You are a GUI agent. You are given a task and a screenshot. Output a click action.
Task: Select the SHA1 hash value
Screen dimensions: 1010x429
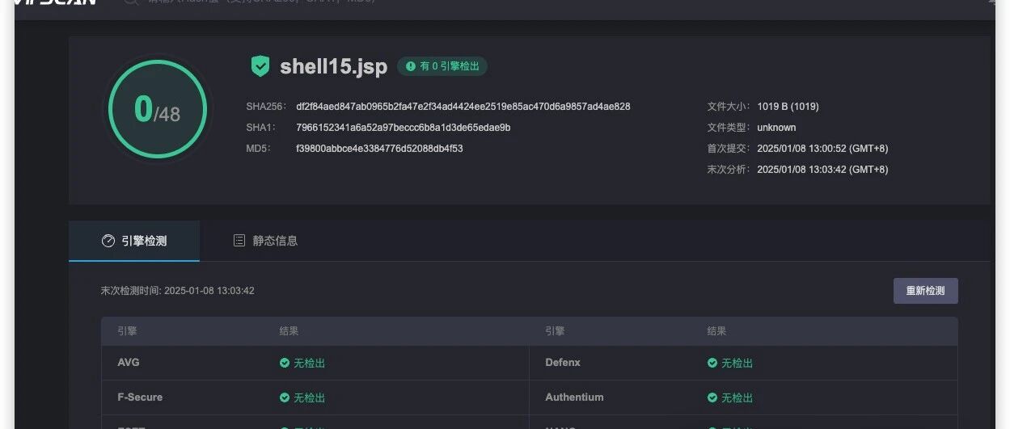click(404, 128)
